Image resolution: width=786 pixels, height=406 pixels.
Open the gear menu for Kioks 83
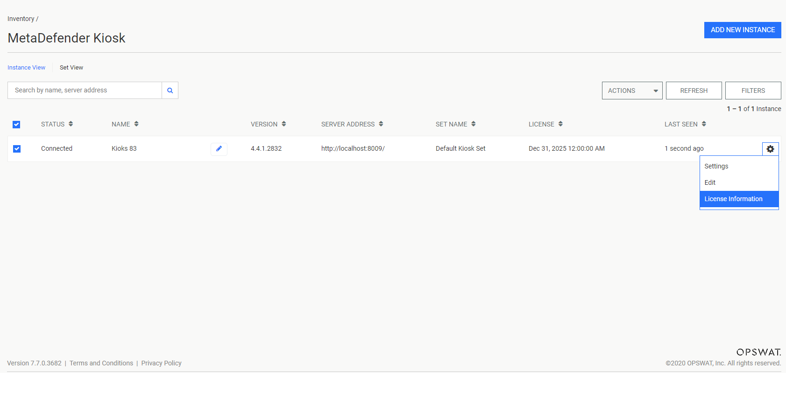(771, 149)
